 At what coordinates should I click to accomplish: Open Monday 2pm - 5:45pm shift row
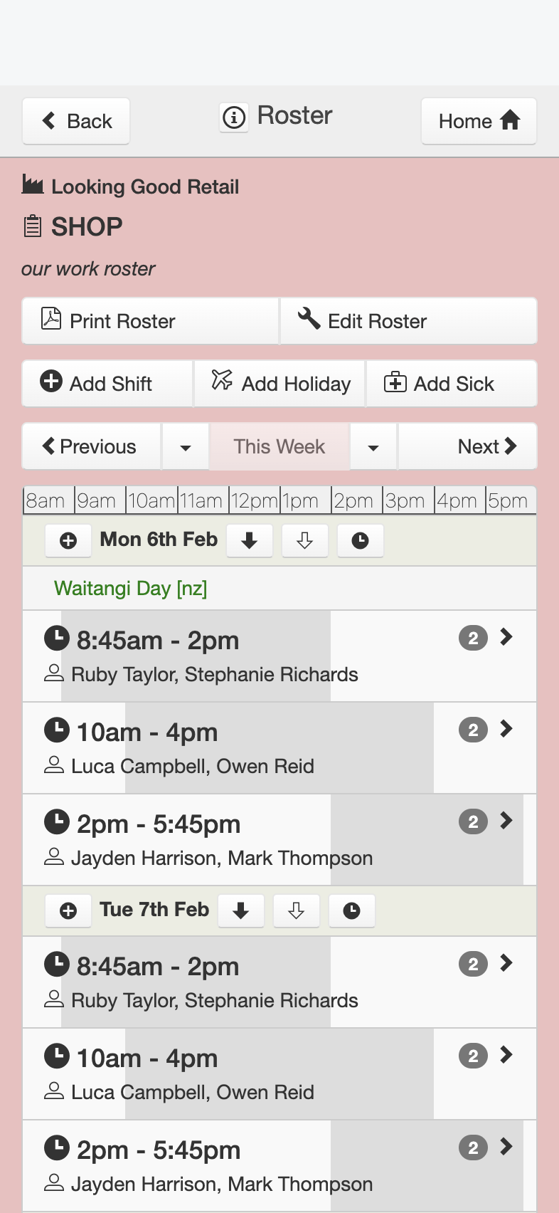tap(279, 841)
